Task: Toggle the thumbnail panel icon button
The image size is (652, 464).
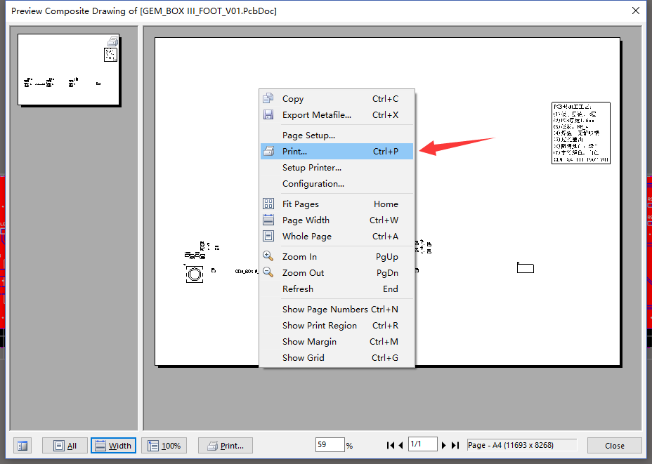Action: (x=22, y=446)
